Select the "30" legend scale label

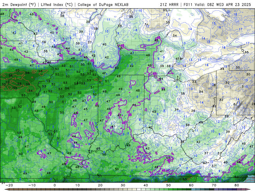[123, 185]
